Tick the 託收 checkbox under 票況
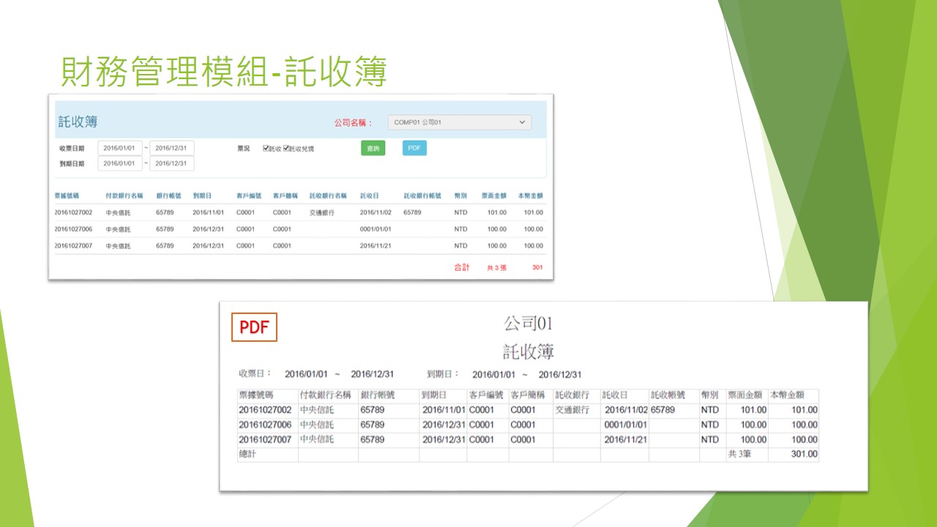The height and width of the screenshot is (527, 937). pyautogui.click(x=266, y=149)
